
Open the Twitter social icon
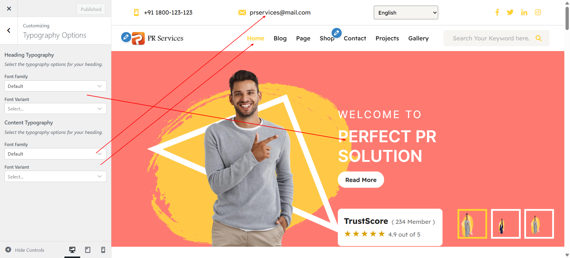(510, 12)
